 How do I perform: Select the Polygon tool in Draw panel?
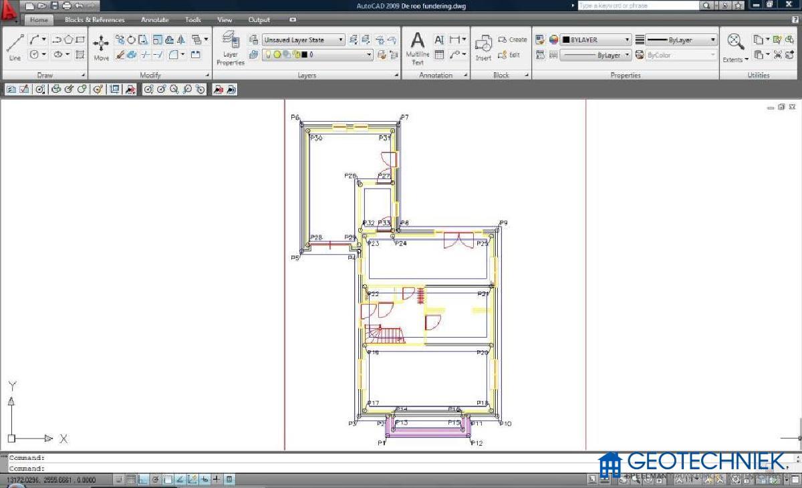(x=70, y=39)
